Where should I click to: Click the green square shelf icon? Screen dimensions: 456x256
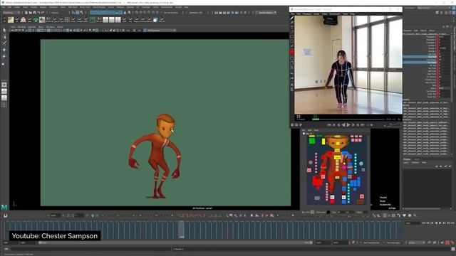(93, 20)
